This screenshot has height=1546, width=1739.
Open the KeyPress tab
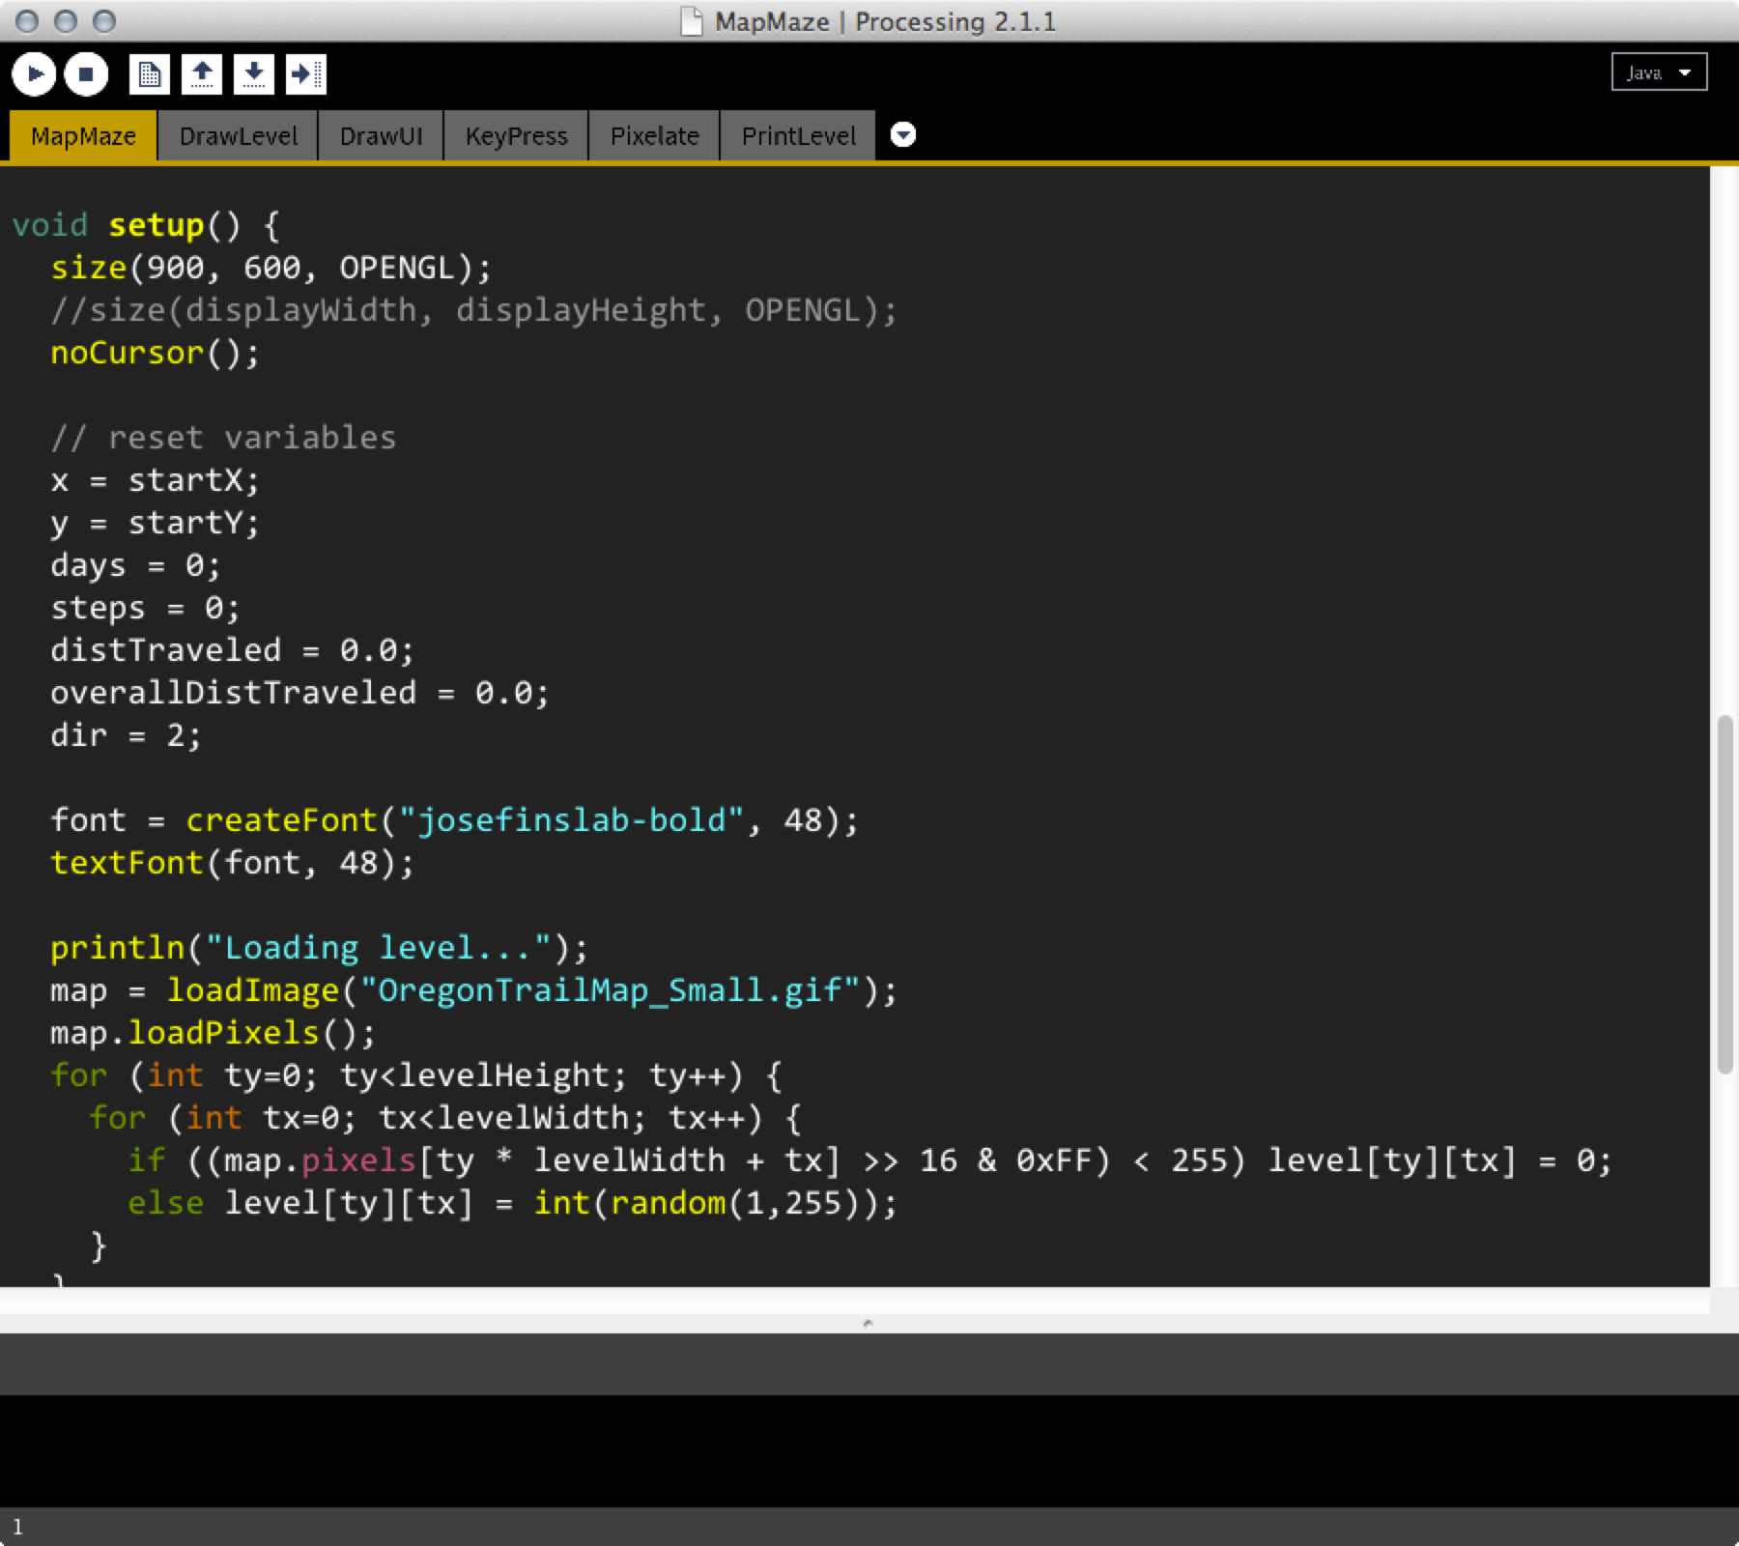click(516, 136)
